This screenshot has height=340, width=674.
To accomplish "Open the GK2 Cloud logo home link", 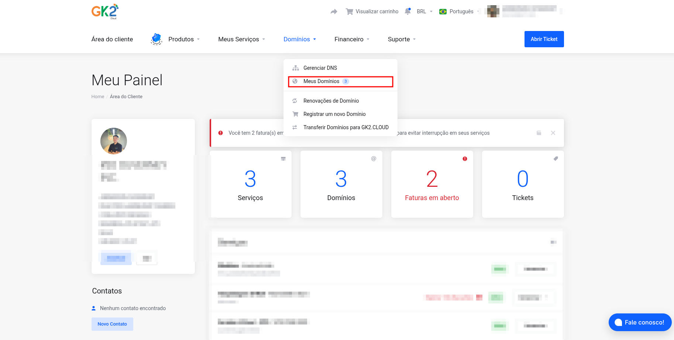I will [x=105, y=11].
